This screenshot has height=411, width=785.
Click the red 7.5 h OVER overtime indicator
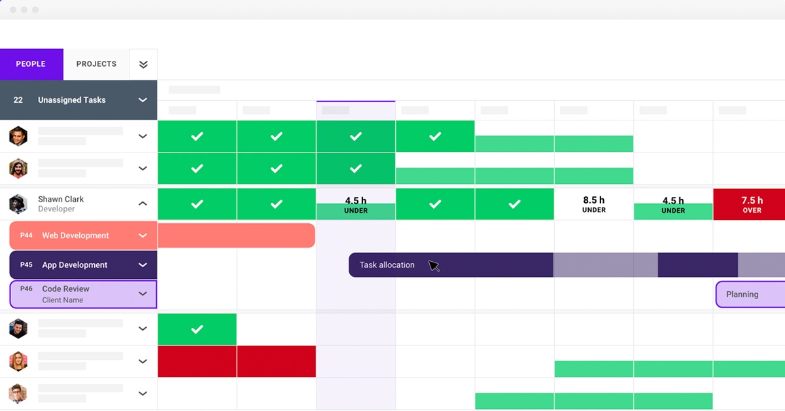click(751, 204)
